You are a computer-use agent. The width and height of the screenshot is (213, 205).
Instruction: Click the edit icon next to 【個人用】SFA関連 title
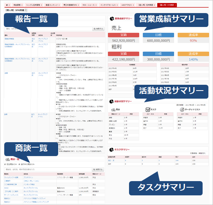click(x=26, y=10)
